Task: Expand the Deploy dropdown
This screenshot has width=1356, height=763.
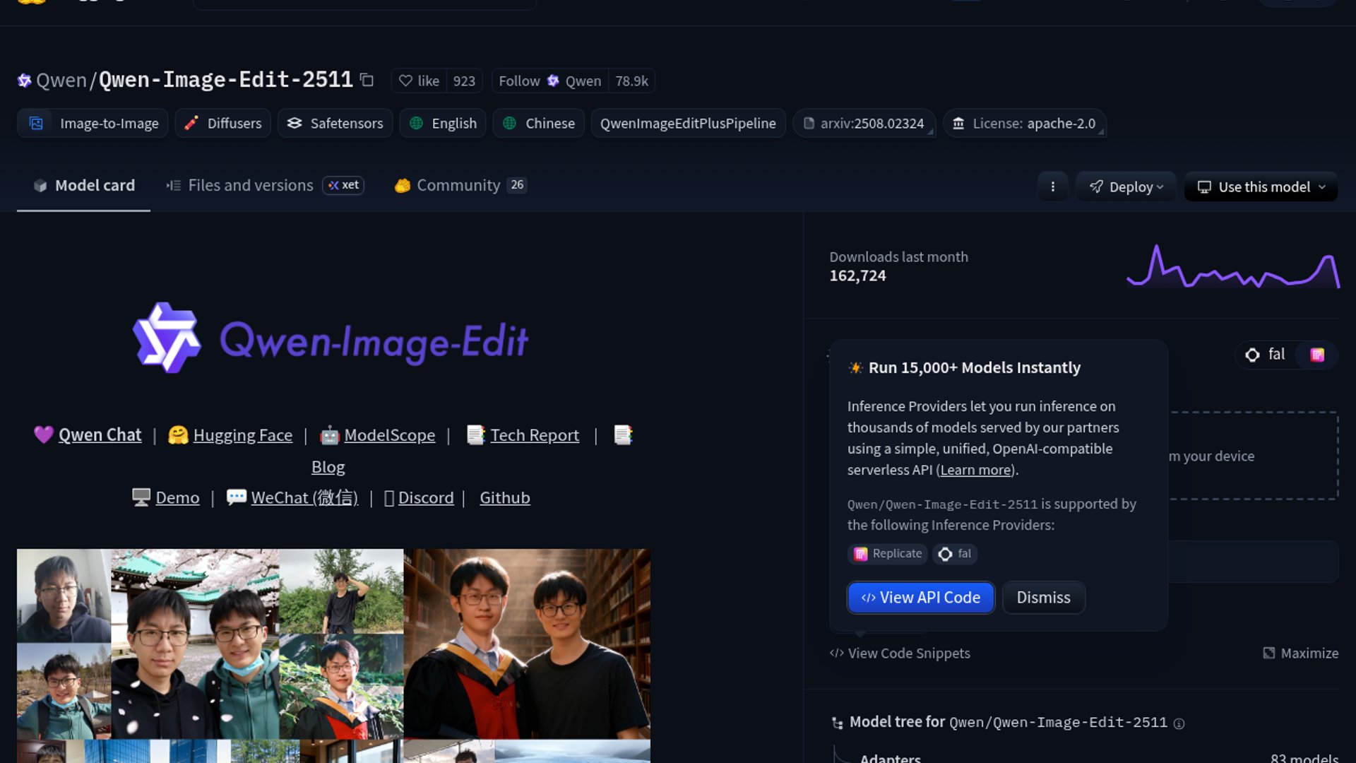Action: tap(1126, 187)
